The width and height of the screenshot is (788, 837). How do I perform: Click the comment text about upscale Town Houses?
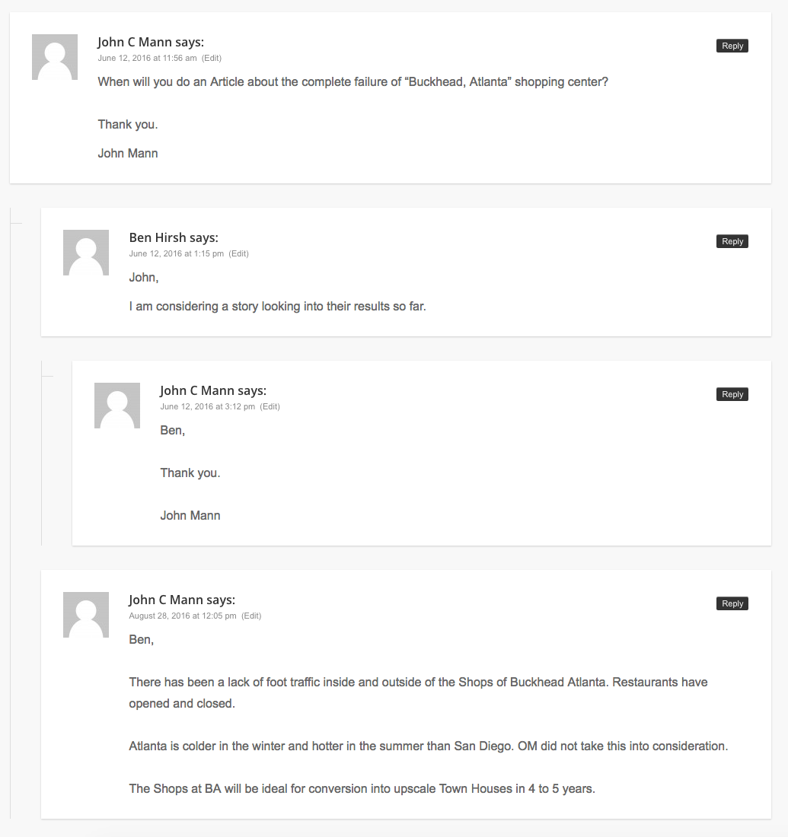click(362, 789)
